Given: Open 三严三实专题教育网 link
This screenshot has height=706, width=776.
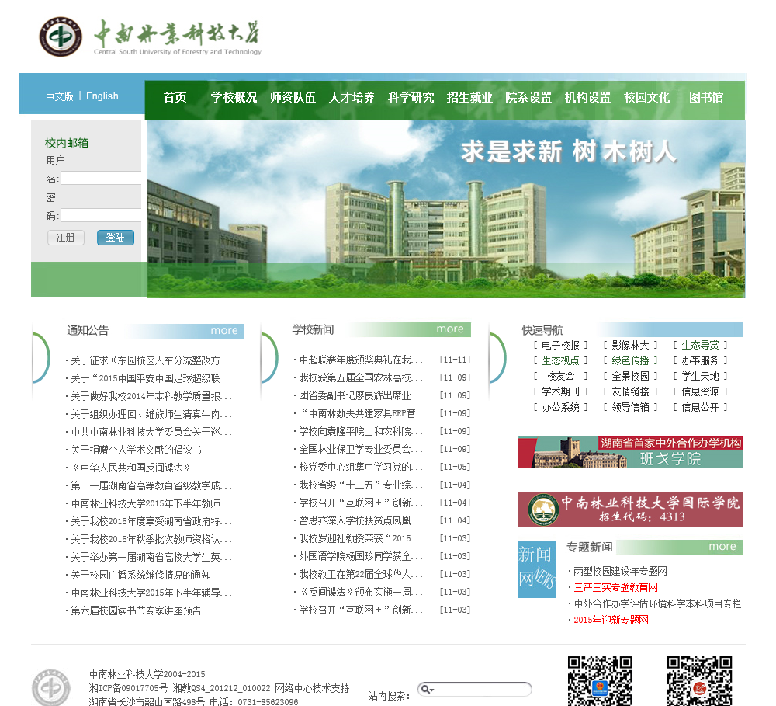Looking at the screenshot, I should (x=615, y=588).
